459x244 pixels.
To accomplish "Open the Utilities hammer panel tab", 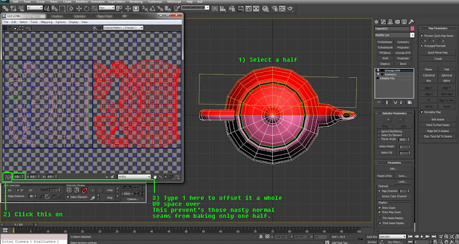I will (x=411, y=22).
